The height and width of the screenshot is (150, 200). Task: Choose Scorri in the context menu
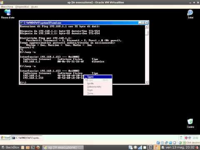98,90
